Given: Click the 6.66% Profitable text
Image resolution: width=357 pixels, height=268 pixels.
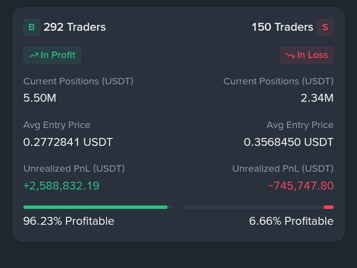Looking at the screenshot, I should [291, 221].
